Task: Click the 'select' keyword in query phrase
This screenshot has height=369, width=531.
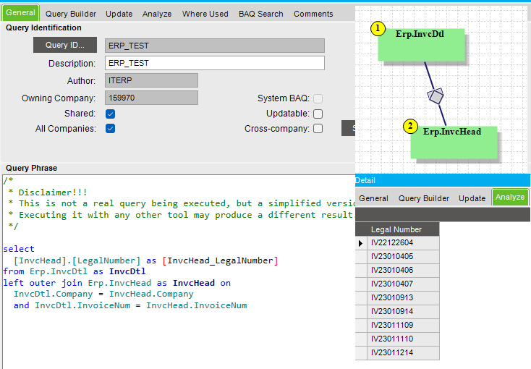Action: 19,249
